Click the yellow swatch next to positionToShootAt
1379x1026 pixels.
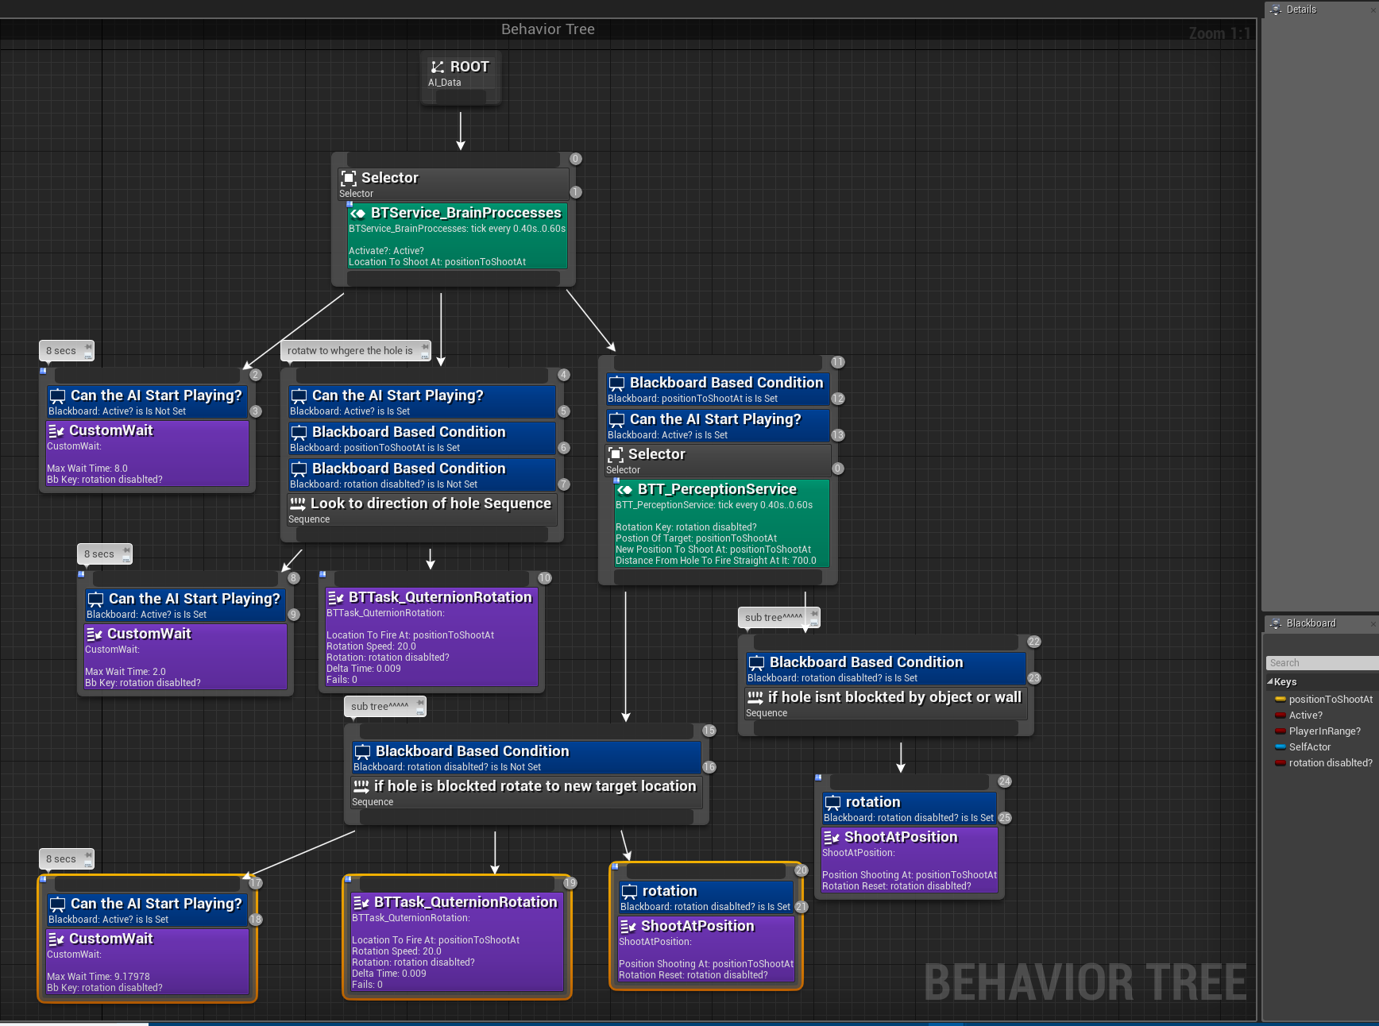1281,699
